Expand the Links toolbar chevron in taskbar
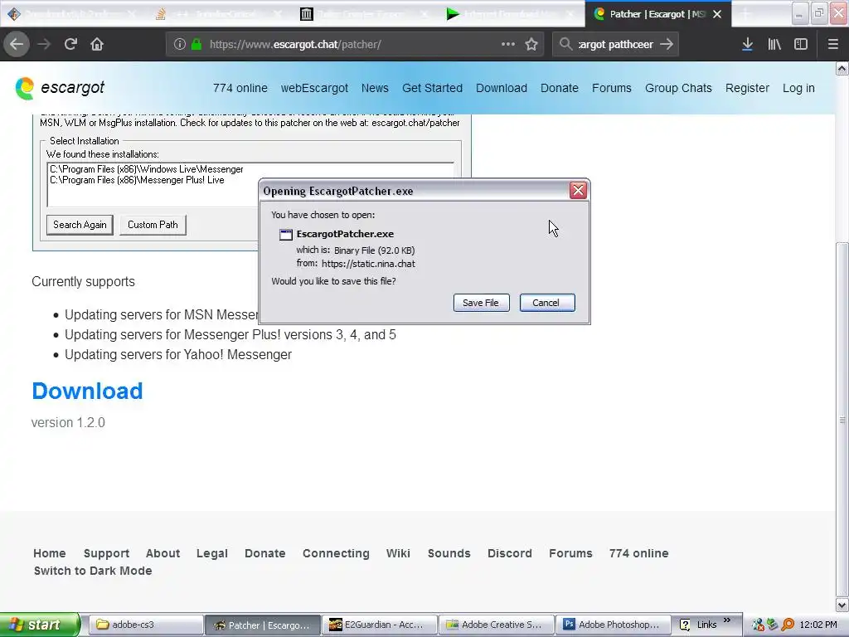 click(x=727, y=620)
